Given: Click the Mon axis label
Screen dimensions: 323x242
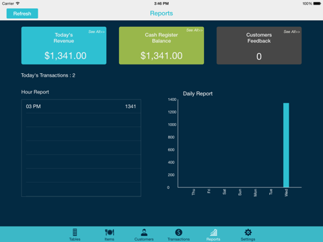Looking at the screenshot, I should click(255, 193).
